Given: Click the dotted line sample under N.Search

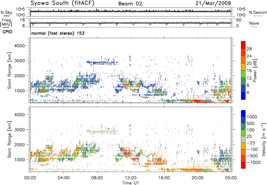Looking at the screenshot, I should pos(258,16).
